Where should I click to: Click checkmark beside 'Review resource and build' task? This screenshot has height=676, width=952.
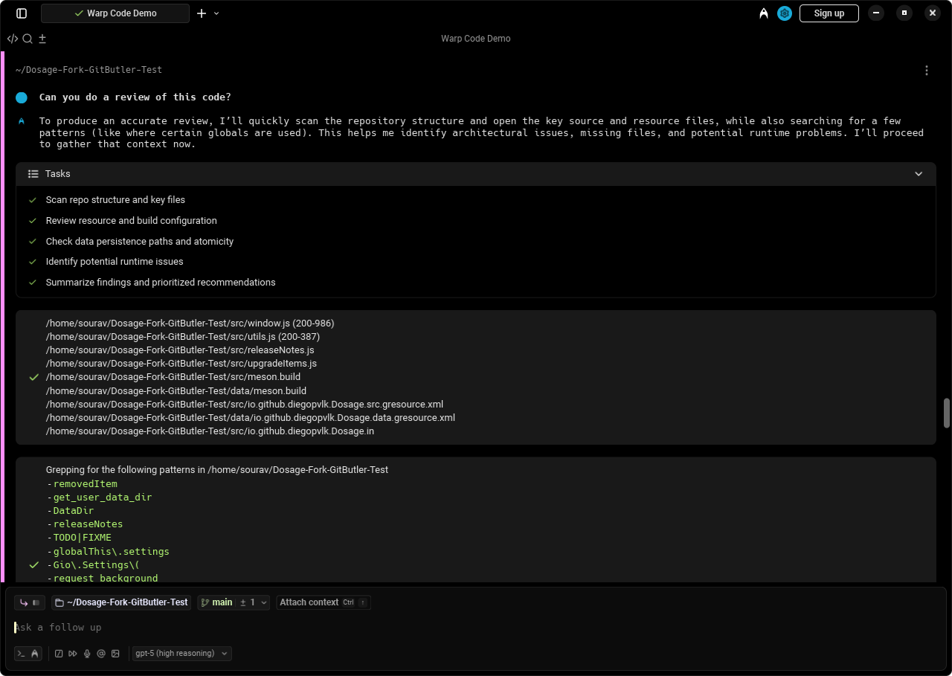click(x=33, y=221)
